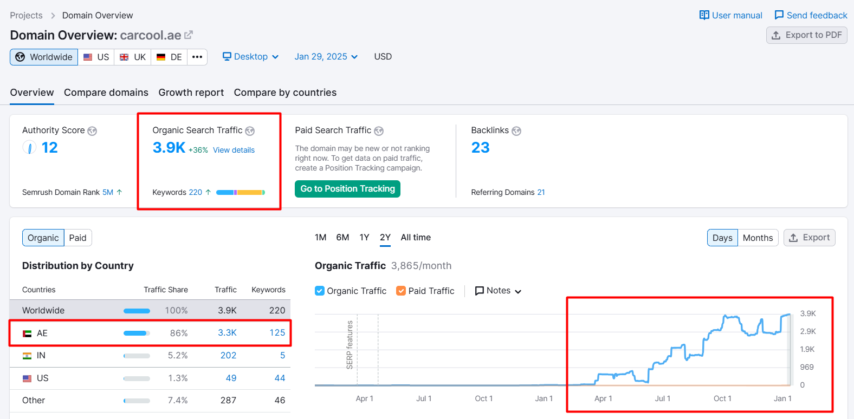Viewport: 854px width, 419px height.
Task: Expand the Notes dropdown
Action: (x=498, y=291)
